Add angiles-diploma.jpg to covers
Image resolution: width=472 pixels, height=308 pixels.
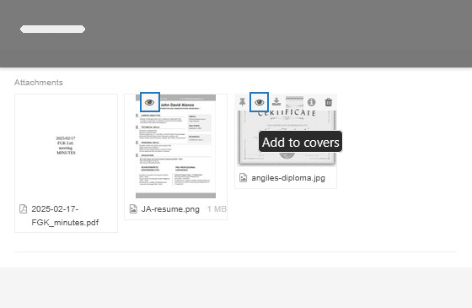pos(260,102)
